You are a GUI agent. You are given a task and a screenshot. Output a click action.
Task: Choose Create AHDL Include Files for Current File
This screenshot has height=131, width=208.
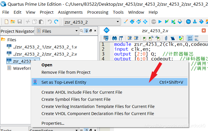point(109,92)
